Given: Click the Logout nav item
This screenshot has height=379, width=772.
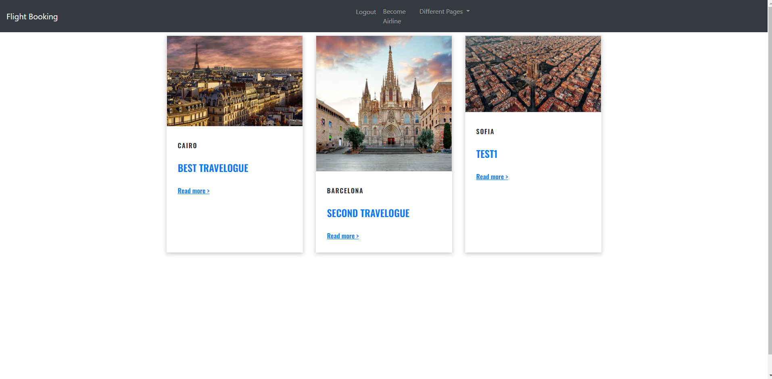Looking at the screenshot, I should pyautogui.click(x=366, y=12).
